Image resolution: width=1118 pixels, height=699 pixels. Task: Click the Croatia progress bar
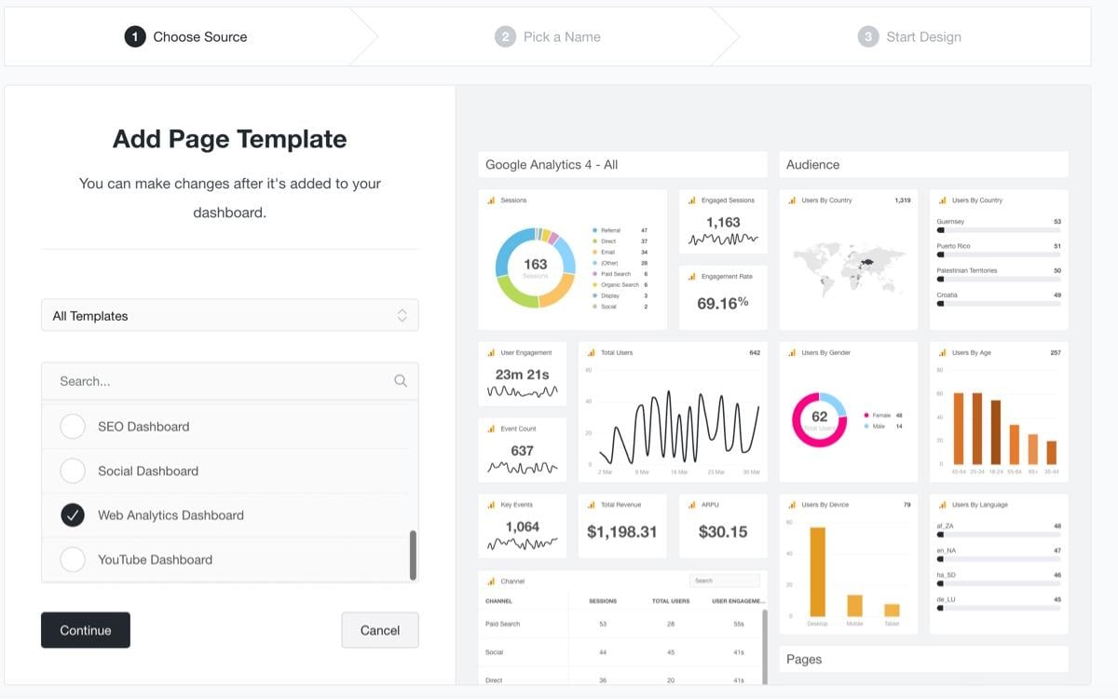point(999,303)
